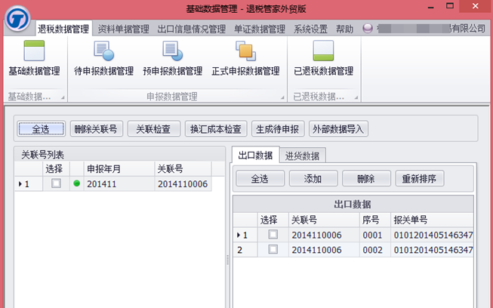Screen dimensions: 493x308
Task: Open 帮助 menu tab
Action: [344, 29]
